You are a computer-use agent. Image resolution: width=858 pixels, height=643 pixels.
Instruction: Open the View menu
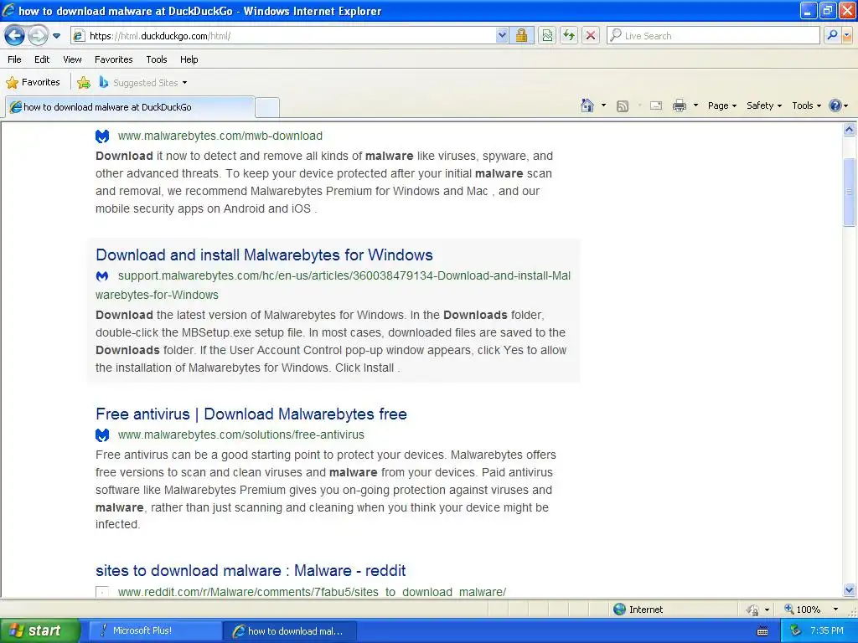tap(72, 59)
